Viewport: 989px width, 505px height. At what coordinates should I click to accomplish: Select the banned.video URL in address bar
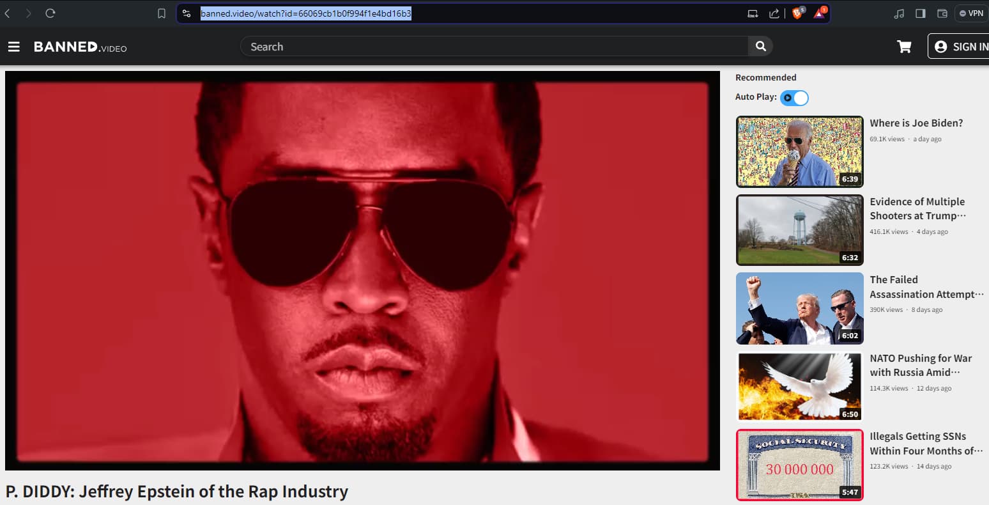pos(306,13)
